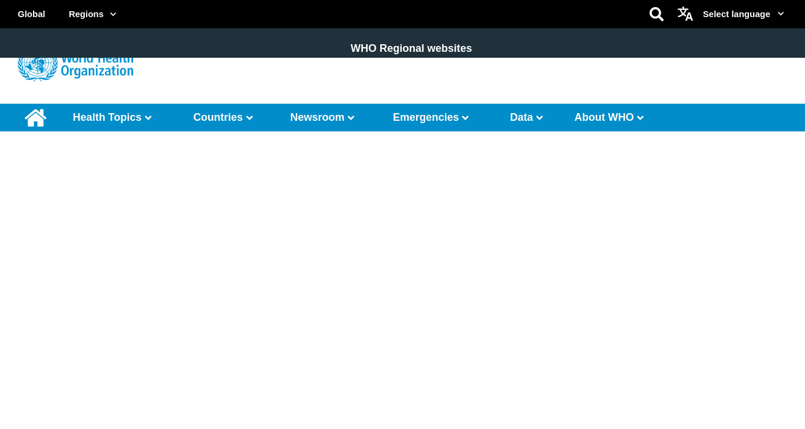Expand the Countries menu

(x=223, y=117)
